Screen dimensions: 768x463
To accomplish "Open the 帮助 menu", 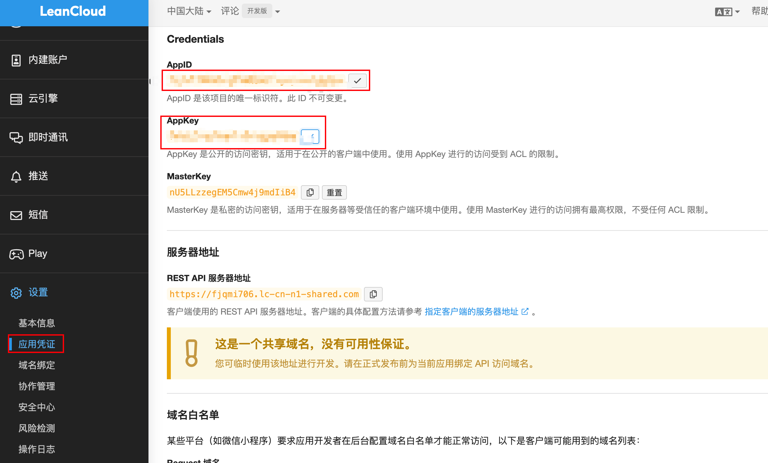I will coord(759,11).
